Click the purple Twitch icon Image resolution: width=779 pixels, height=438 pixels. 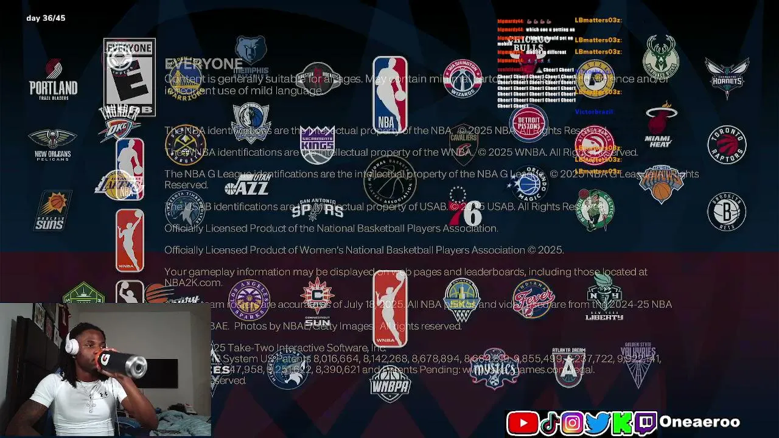(x=646, y=423)
